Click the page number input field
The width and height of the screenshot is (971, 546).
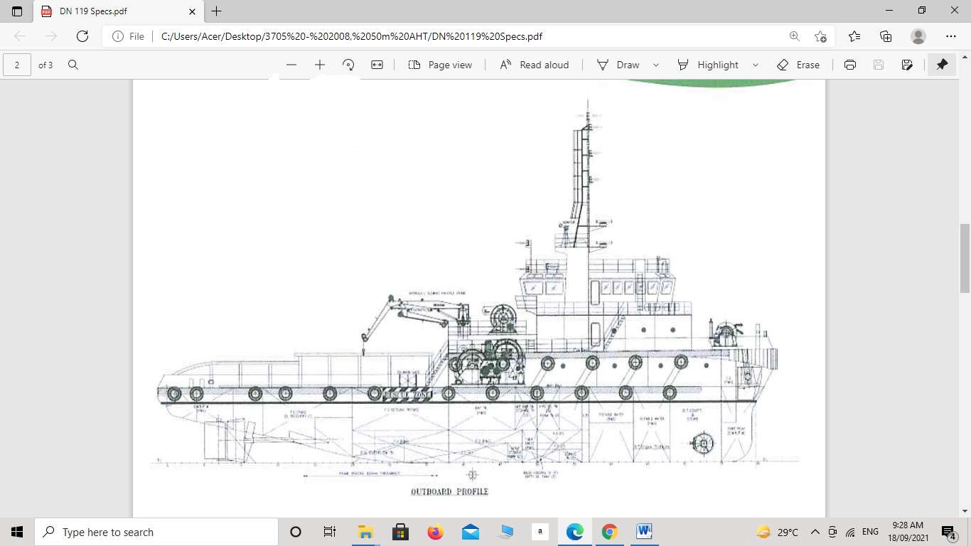click(17, 65)
